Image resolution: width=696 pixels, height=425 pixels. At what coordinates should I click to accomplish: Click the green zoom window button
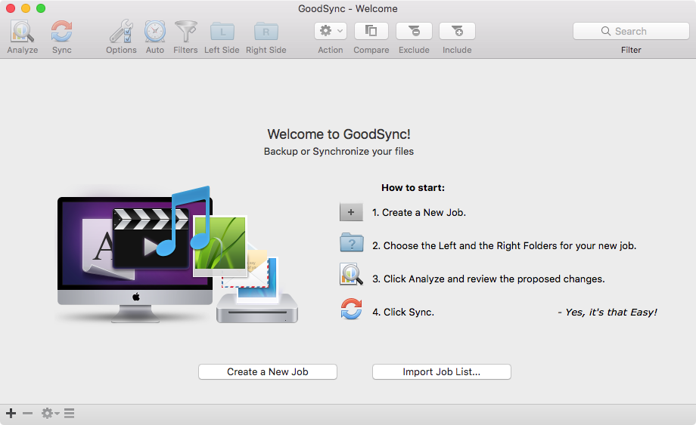(x=41, y=8)
